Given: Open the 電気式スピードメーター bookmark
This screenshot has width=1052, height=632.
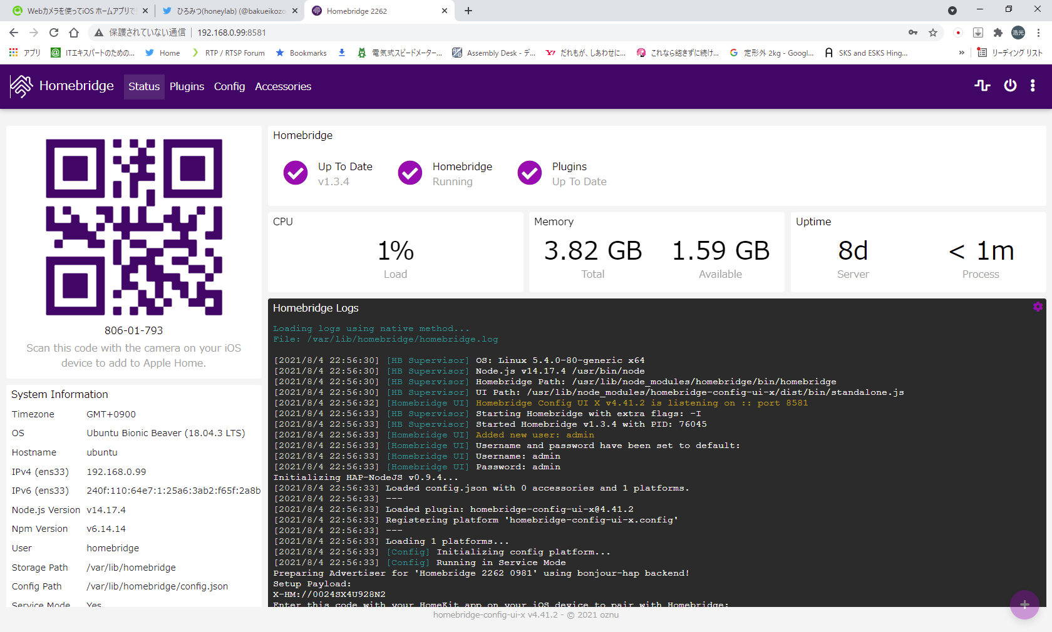Looking at the screenshot, I should 400,53.
